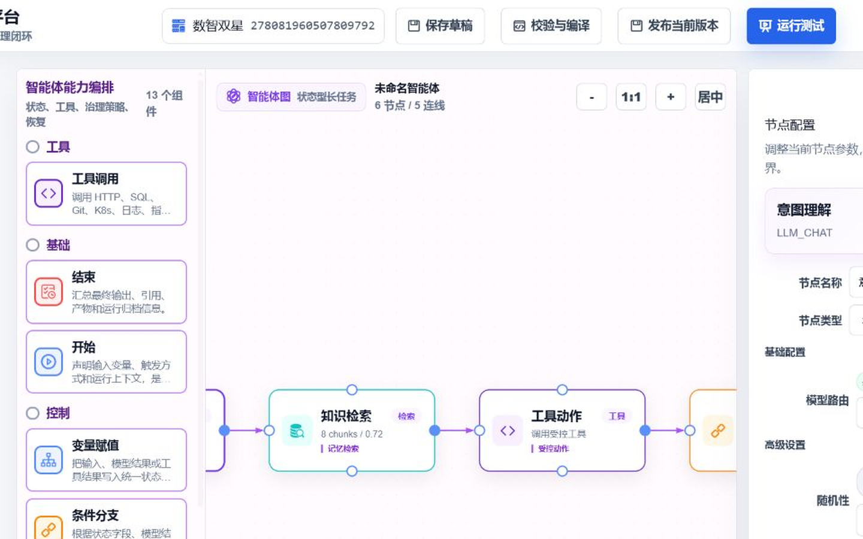The width and height of the screenshot is (863, 539).
Task: Click the 保存草稿 save icon
Action: coord(414,26)
